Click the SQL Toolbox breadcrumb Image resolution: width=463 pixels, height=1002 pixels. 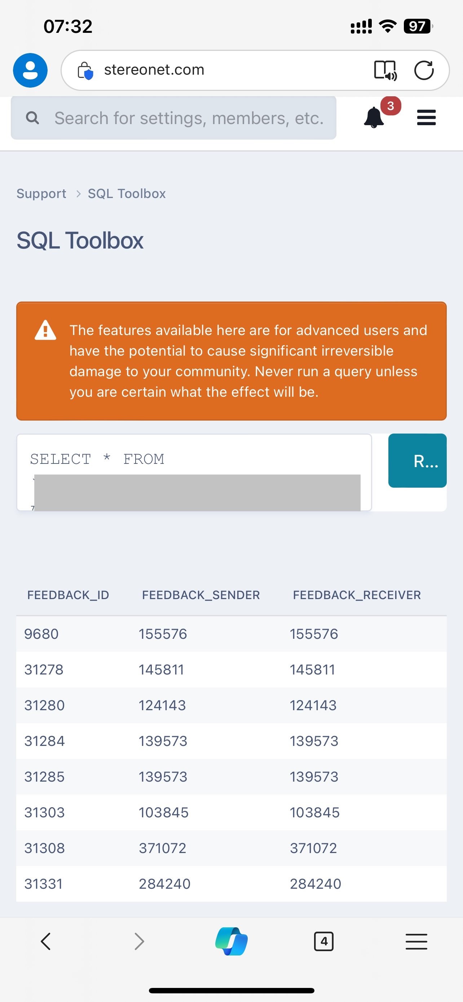(x=127, y=193)
